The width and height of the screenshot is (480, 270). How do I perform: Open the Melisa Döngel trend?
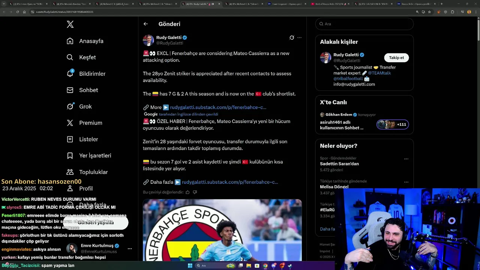[334, 187]
